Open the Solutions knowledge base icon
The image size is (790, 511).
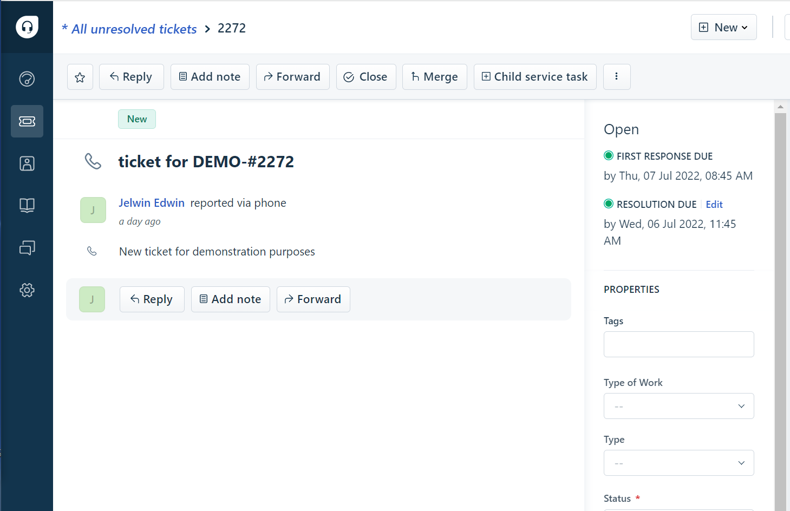click(x=27, y=205)
